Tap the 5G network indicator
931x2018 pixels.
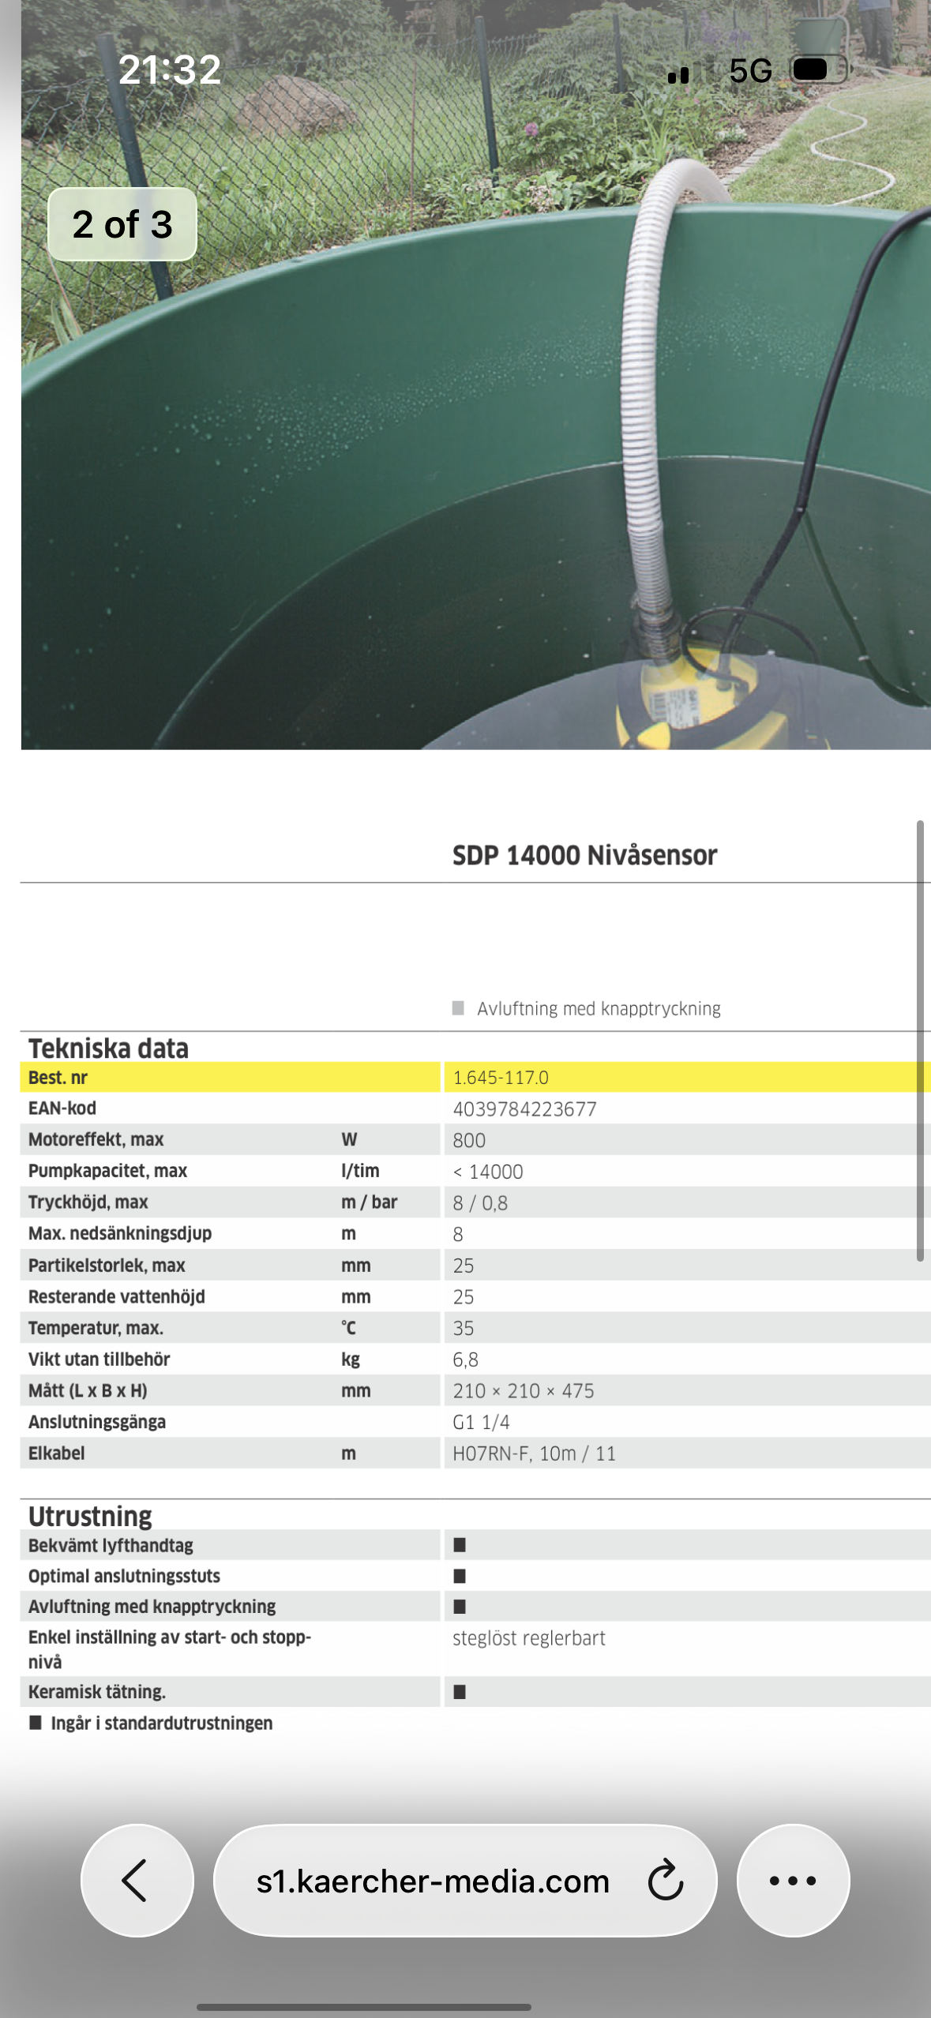point(749,71)
